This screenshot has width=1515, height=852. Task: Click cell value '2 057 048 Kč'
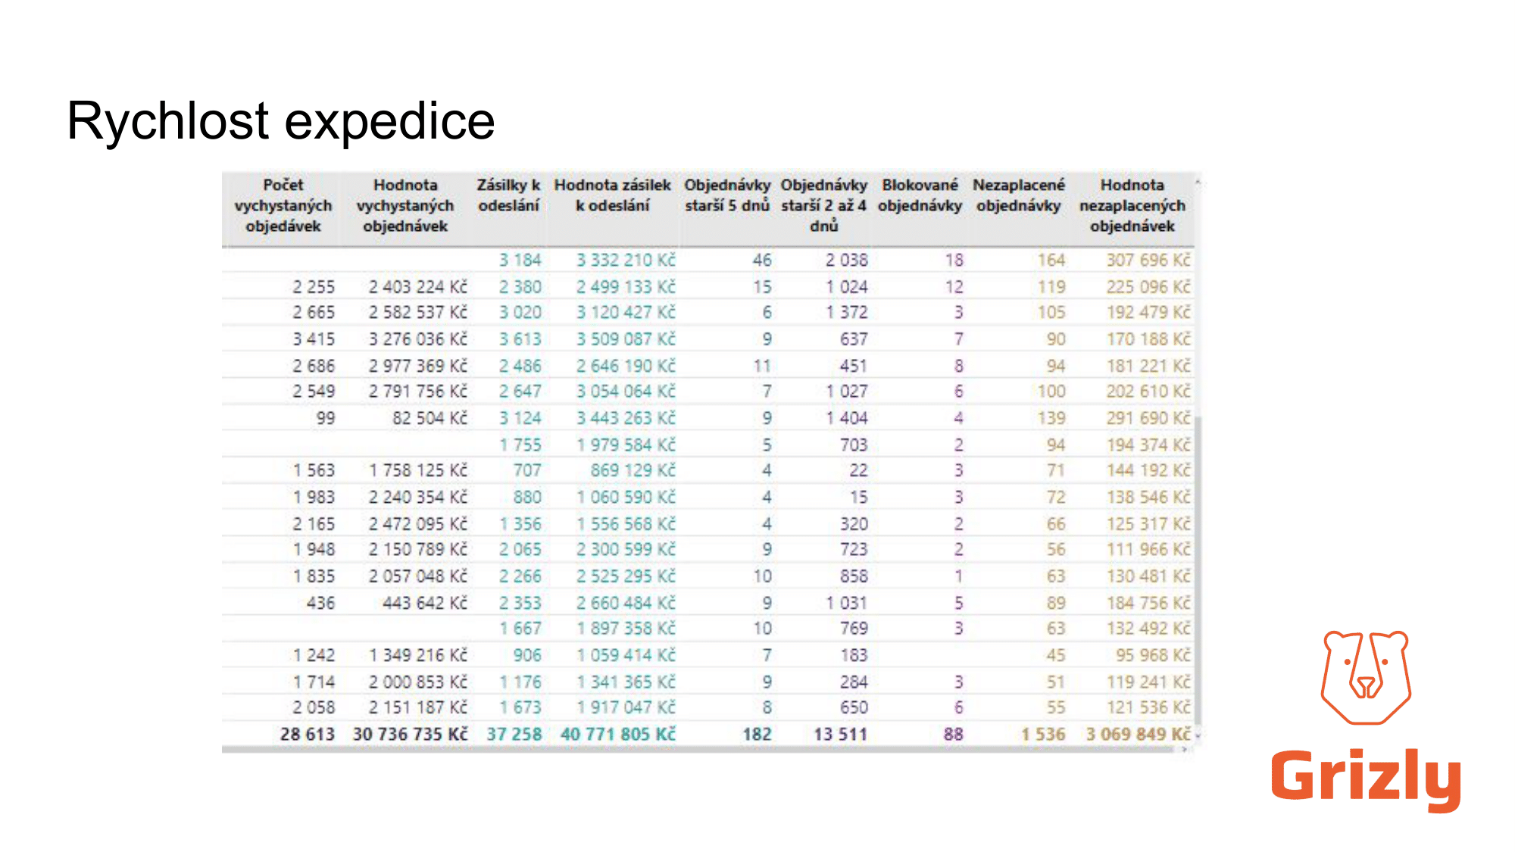click(x=418, y=576)
